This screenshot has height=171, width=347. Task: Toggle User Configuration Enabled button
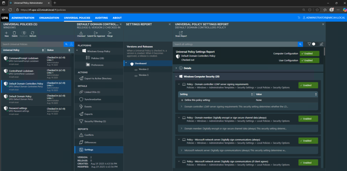point(309,60)
